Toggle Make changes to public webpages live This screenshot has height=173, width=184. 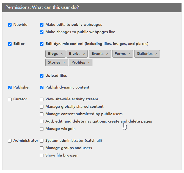click(x=42, y=32)
